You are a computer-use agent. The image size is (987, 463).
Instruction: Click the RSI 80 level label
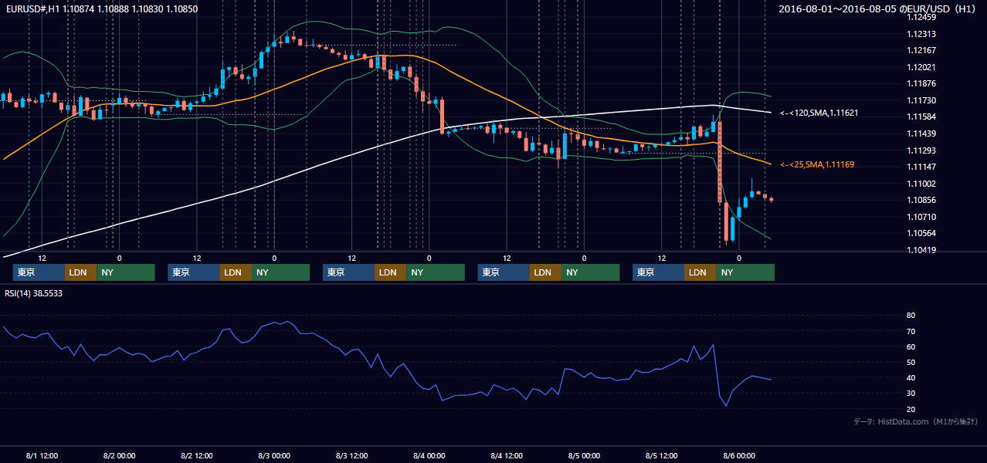911,316
